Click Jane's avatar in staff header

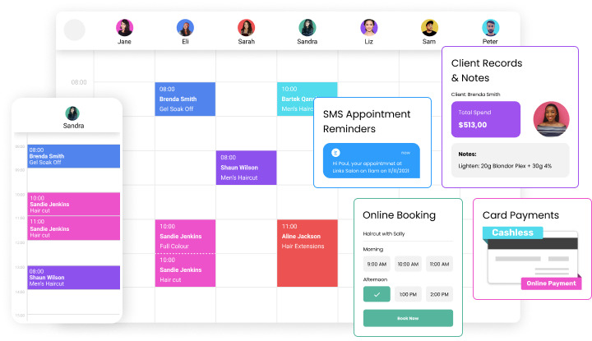click(124, 27)
